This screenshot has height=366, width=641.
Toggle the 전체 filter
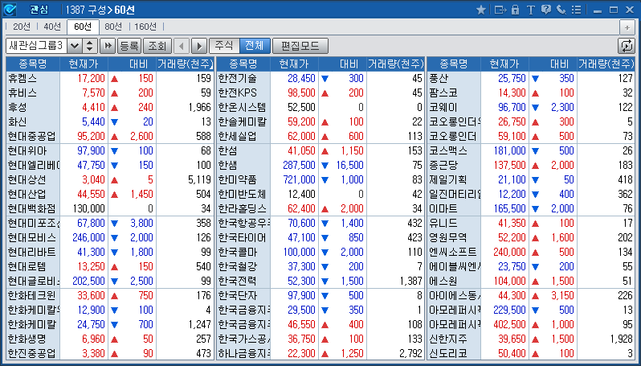tap(255, 45)
